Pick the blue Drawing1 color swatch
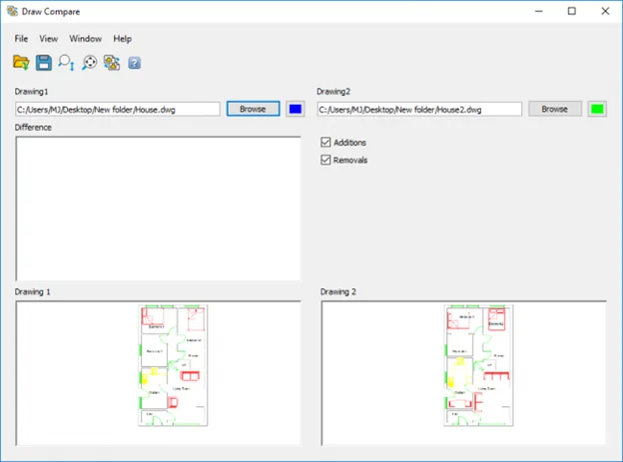 (x=295, y=109)
